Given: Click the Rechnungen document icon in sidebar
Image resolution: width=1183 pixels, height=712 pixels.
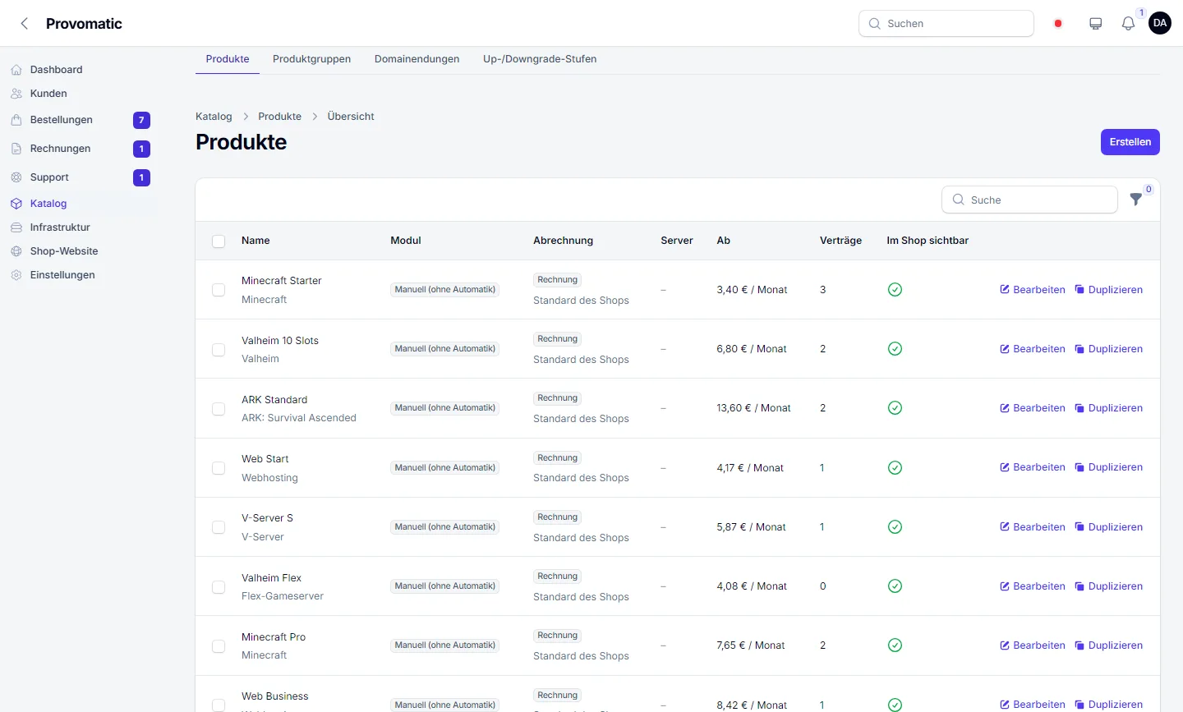Looking at the screenshot, I should pos(16,149).
